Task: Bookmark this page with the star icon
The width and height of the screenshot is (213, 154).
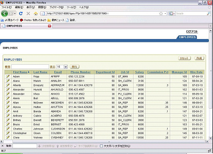Action: tap(161, 13)
